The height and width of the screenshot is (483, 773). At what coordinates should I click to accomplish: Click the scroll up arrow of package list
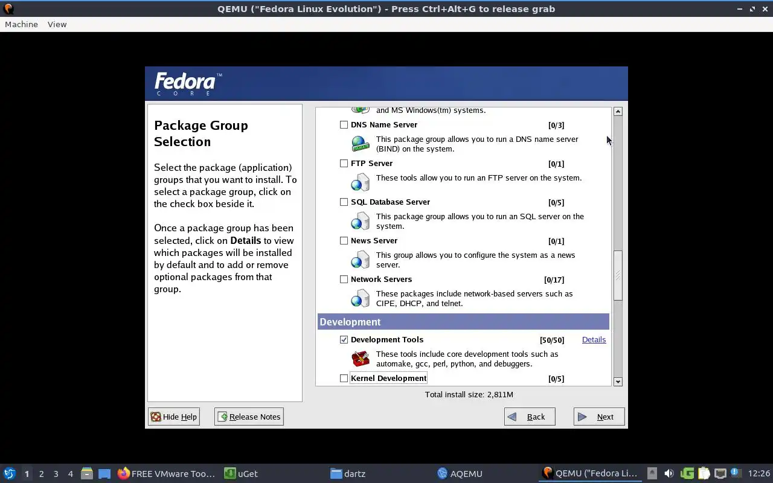point(618,111)
